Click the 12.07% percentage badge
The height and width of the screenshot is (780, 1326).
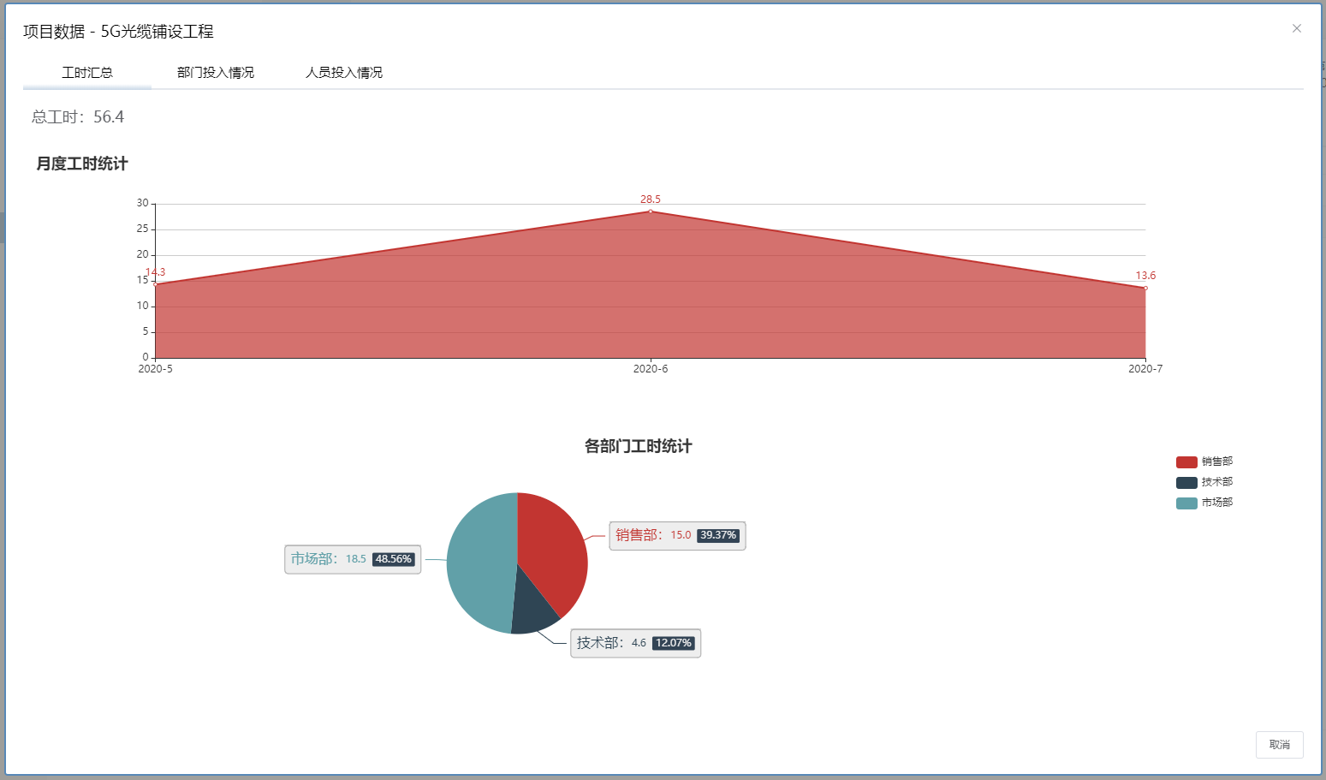click(674, 643)
